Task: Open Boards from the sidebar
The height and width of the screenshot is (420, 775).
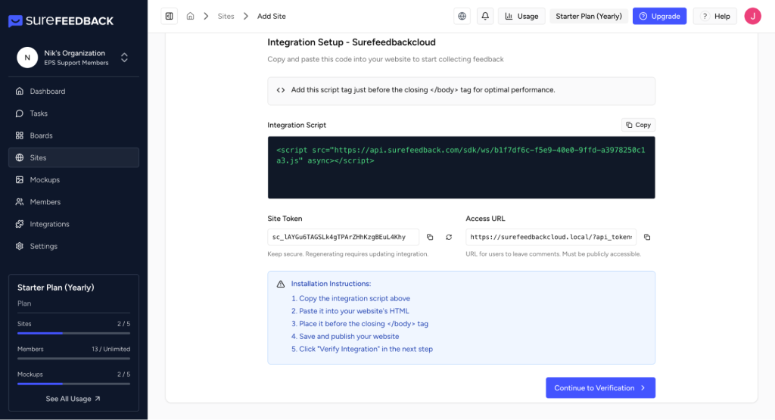Action: (x=41, y=135)
